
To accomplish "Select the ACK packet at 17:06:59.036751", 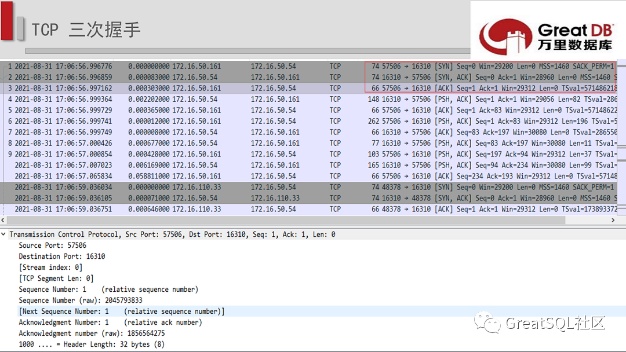I will coord(308,209).
